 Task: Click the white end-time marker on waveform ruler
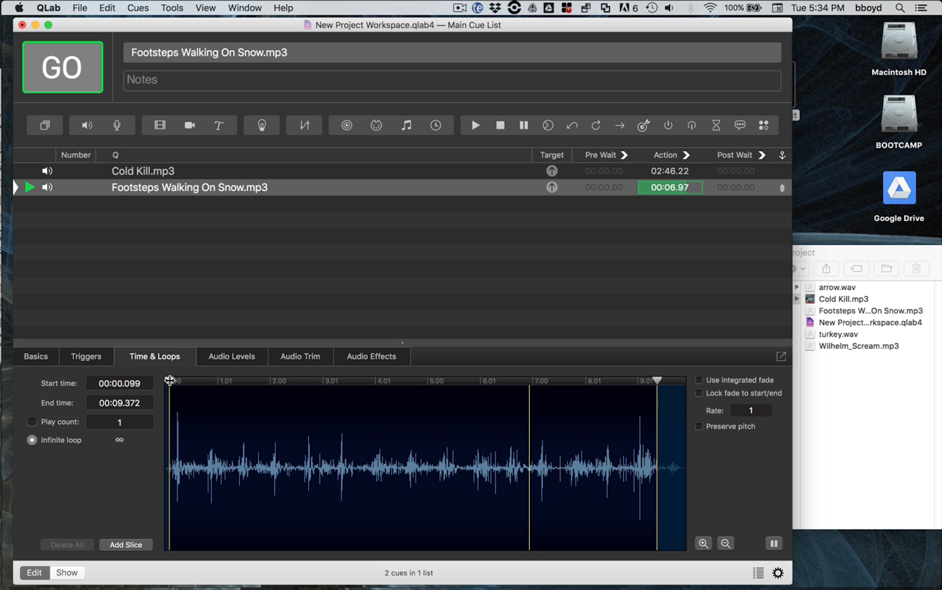coord(657,381)
